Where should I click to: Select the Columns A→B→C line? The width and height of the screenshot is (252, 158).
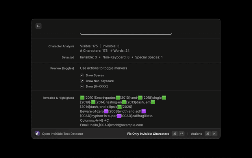click(94, 120)
